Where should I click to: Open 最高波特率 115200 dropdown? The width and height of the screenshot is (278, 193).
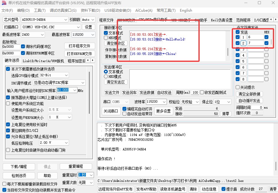click(93, 35)
